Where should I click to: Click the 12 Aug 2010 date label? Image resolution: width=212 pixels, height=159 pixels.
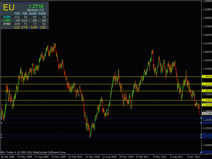click(x=109, y=157)
